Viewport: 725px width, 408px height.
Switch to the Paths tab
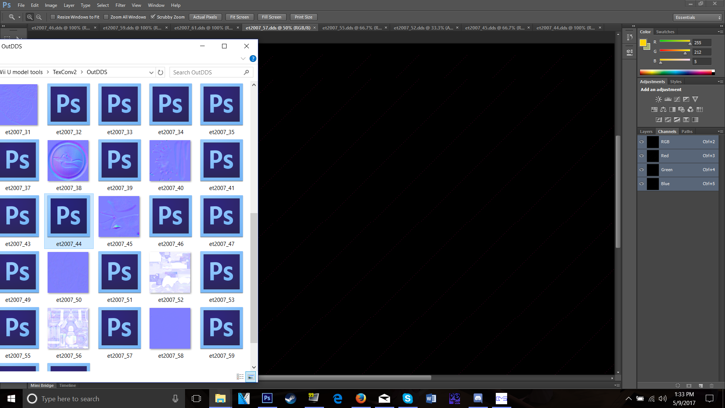tap(687, 131)
